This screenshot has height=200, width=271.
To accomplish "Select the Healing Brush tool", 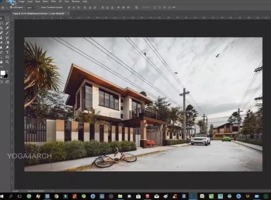I will (x=1, y=33).
